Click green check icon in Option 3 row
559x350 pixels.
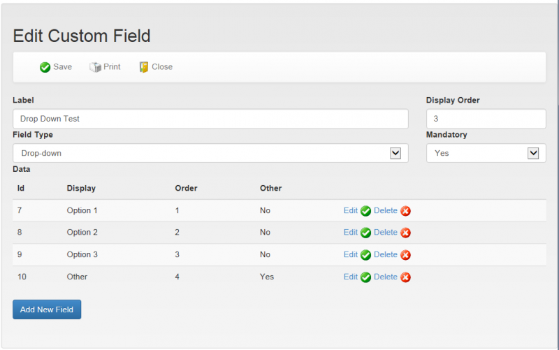[365, 255]
